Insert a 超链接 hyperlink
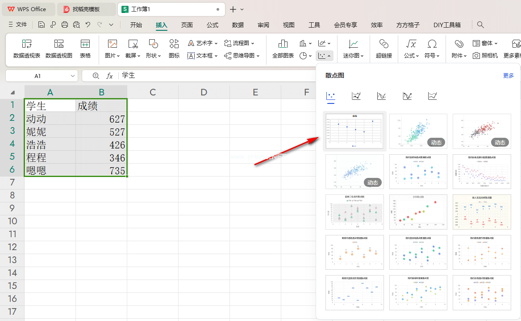 384,49
